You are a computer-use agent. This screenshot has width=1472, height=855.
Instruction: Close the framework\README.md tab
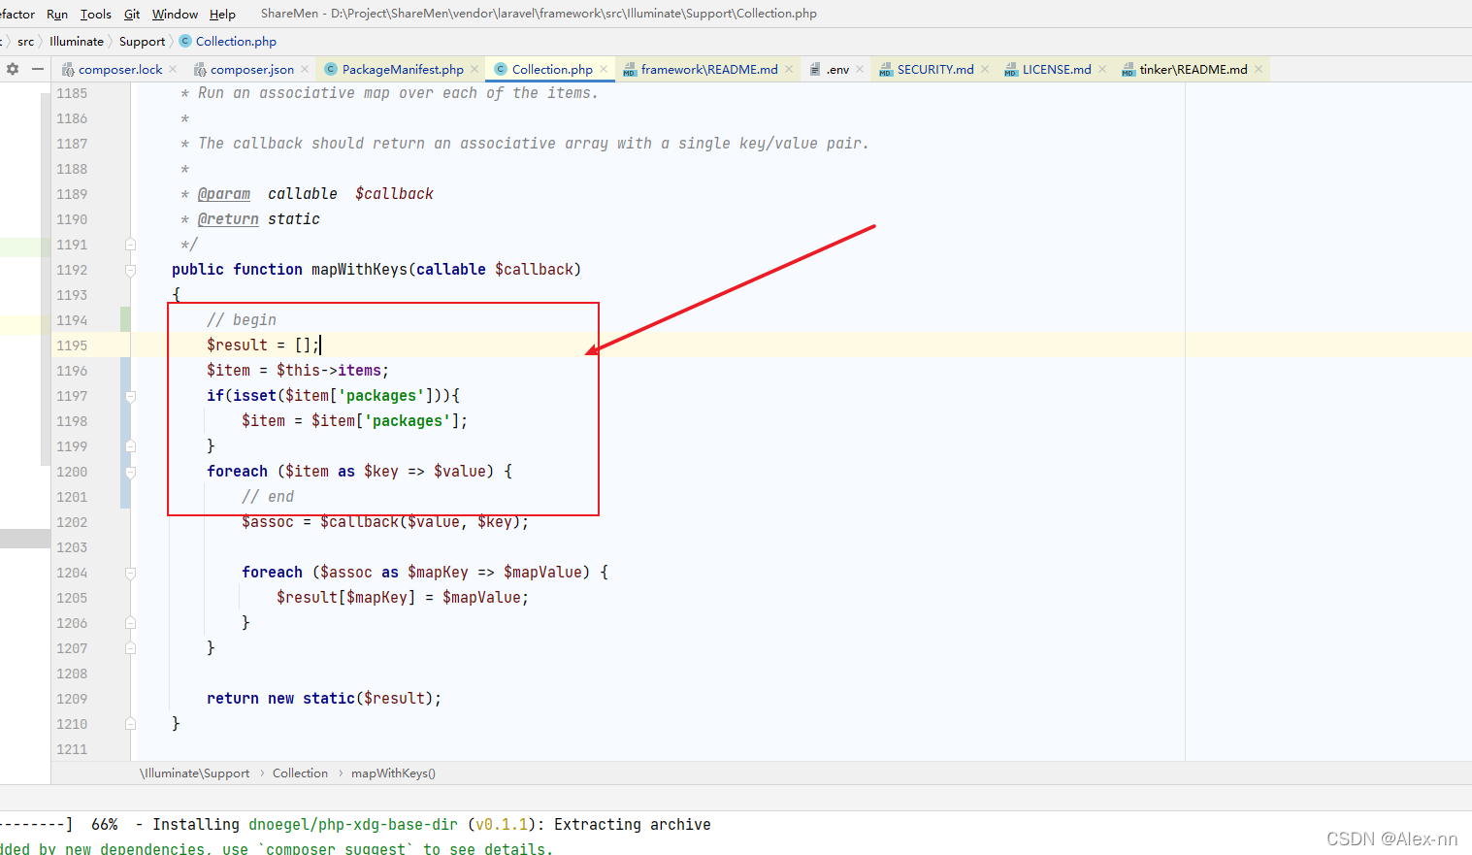click(789, 69)
